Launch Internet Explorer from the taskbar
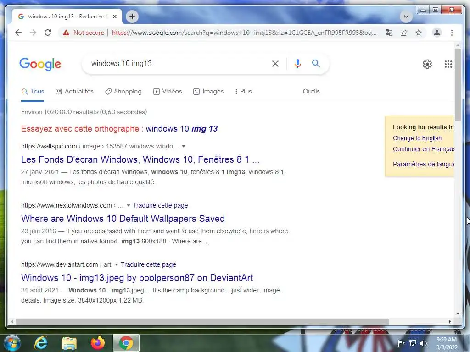 (41, 343)
